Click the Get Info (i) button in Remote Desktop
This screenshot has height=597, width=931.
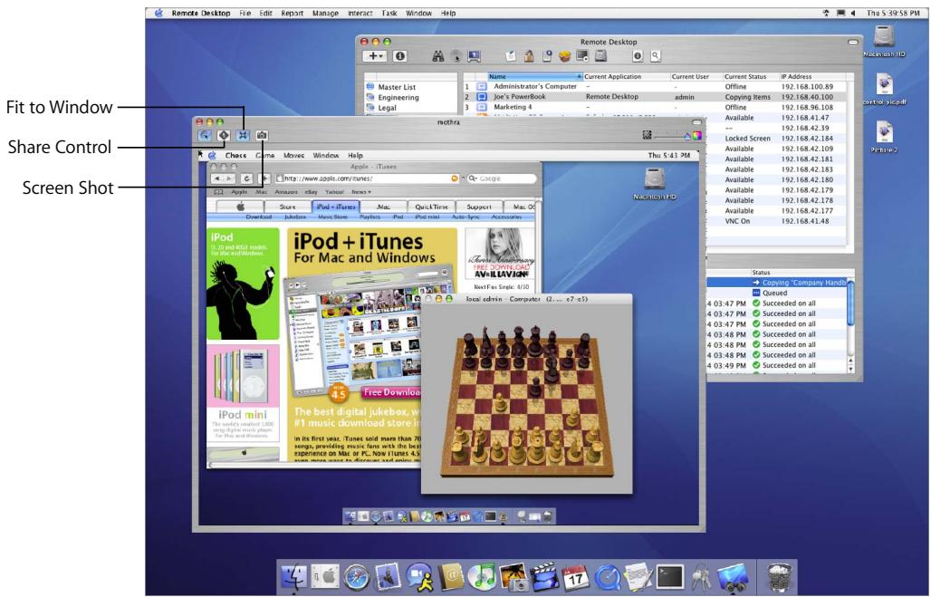(x=400, y=56)
